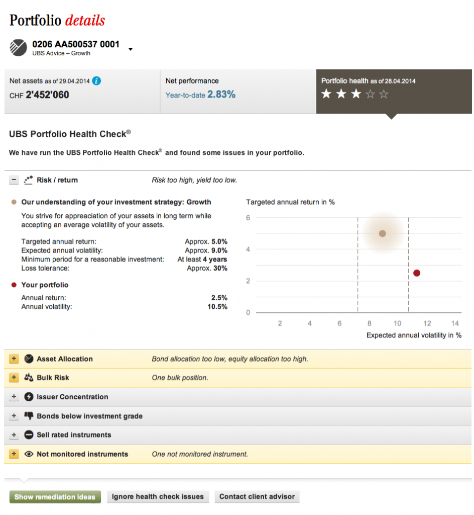474x515 pixels.
Task: Click the red portfolio dot on the chart
Action: 417,273
